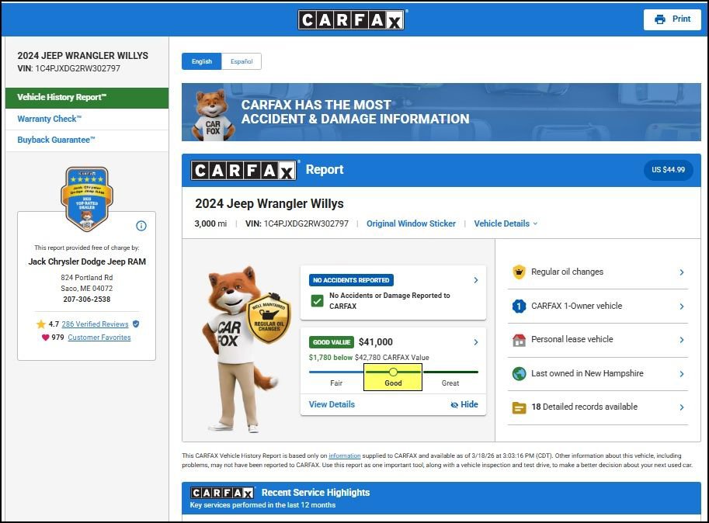This screenshot has height=523, width=709.
Task: Expand the No Accidents Reported chevron
Action: [x=476, y=280]
